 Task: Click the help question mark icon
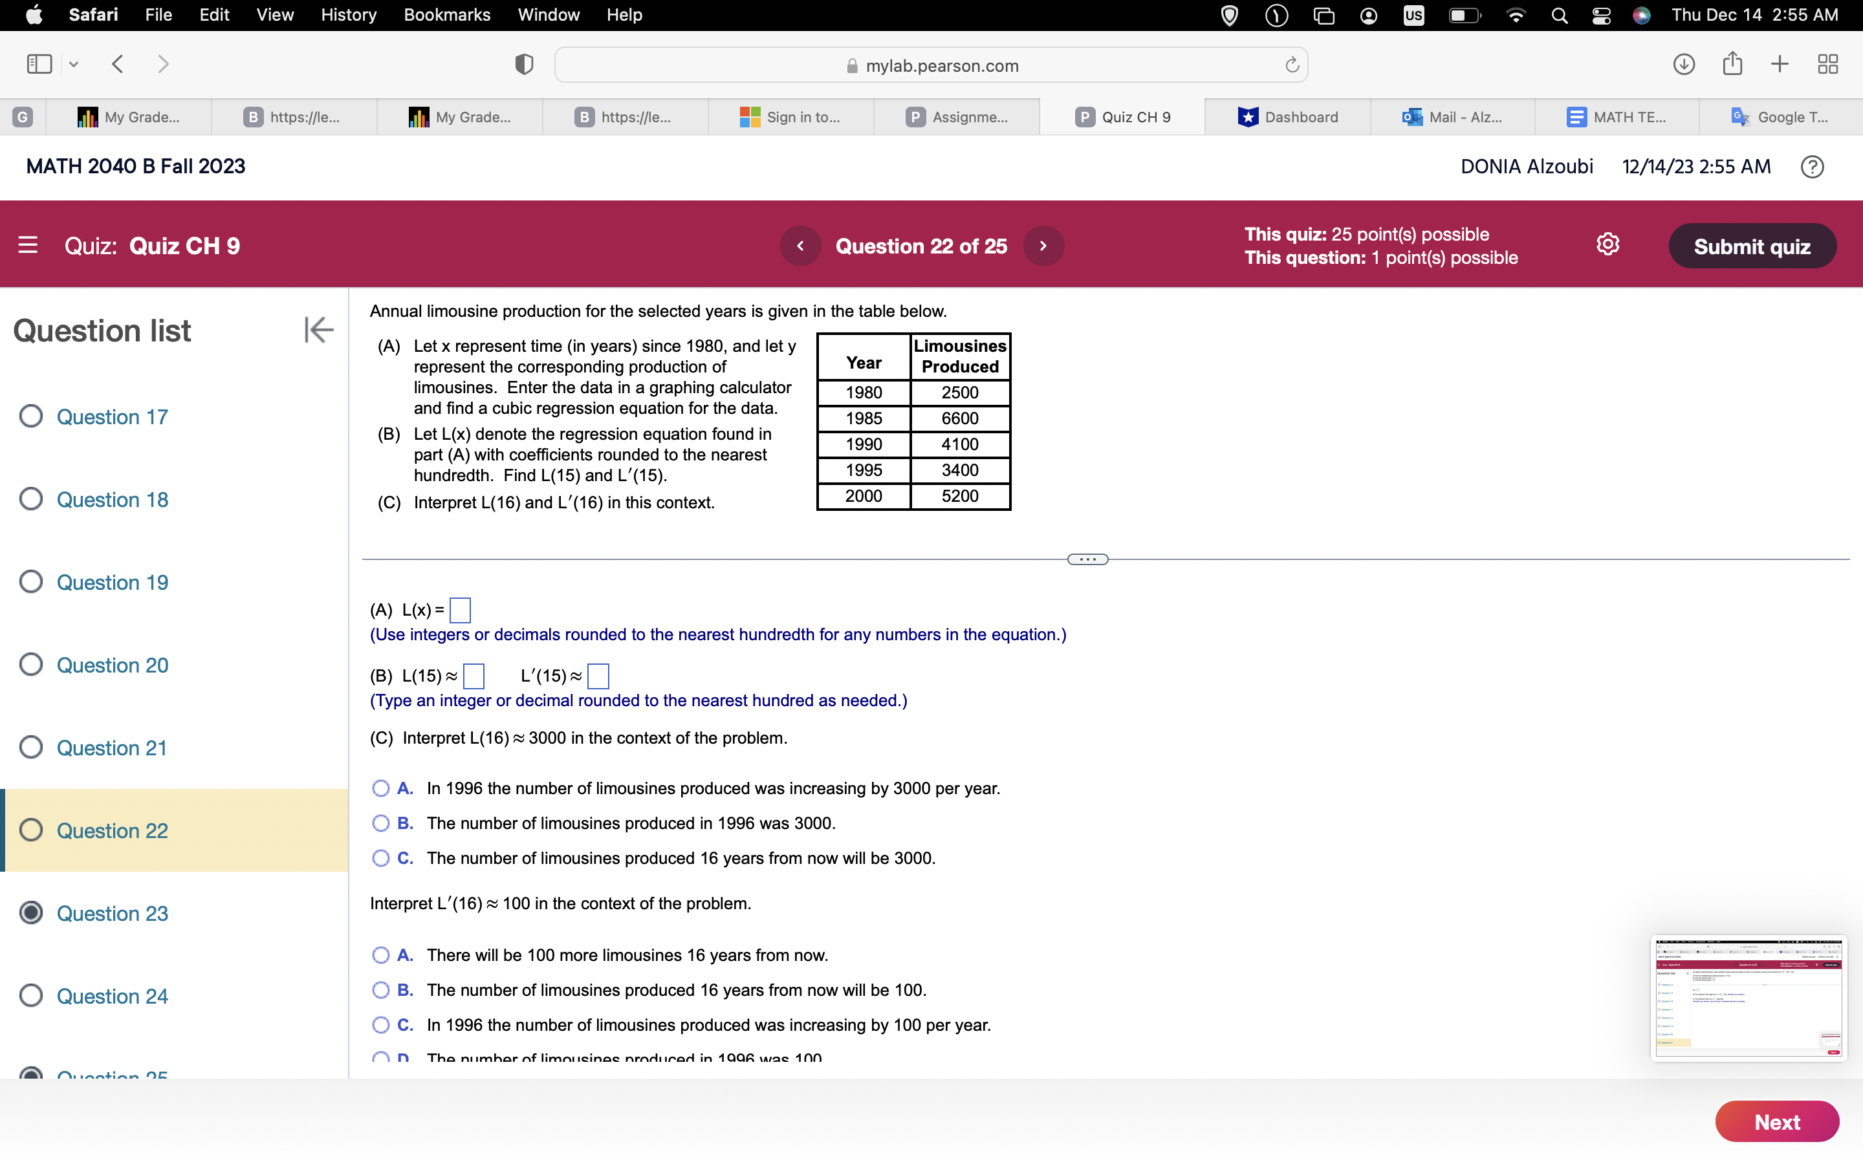point(1812,166)
